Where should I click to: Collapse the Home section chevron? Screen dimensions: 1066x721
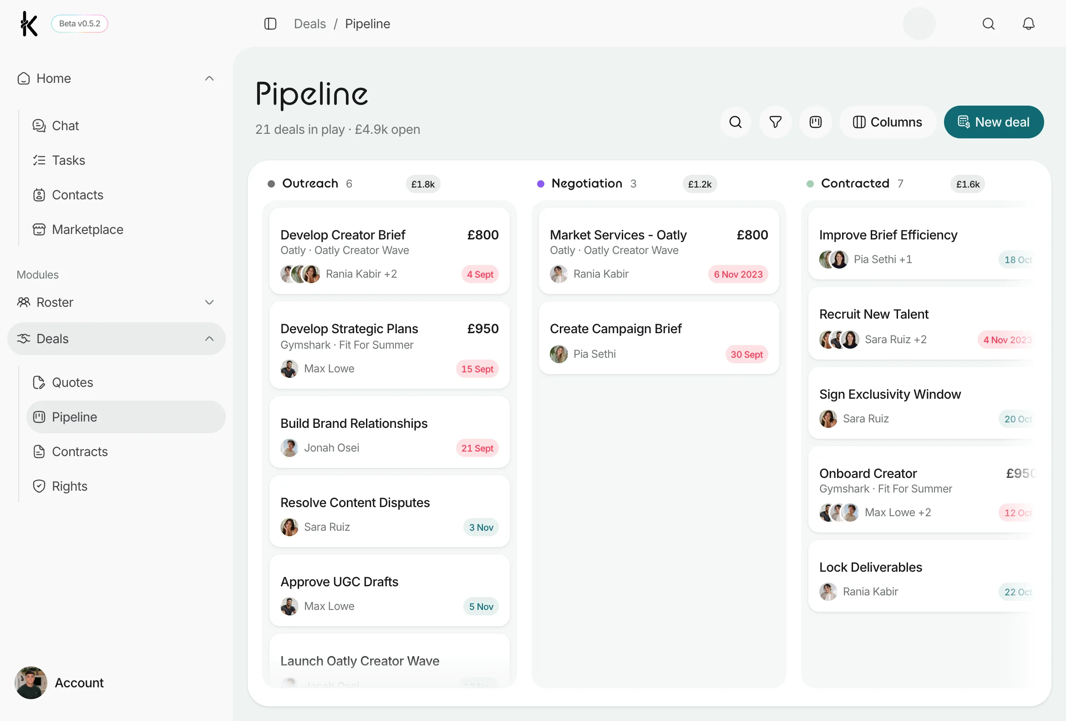click(x=209, y=78)
